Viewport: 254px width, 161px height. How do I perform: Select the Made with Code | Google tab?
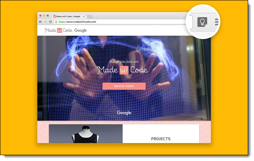click(68, 16)
